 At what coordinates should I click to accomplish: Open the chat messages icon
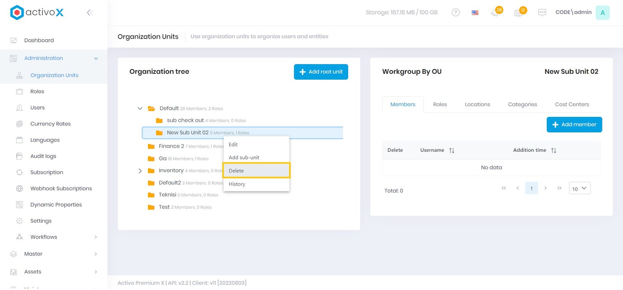tap(542, 12)
